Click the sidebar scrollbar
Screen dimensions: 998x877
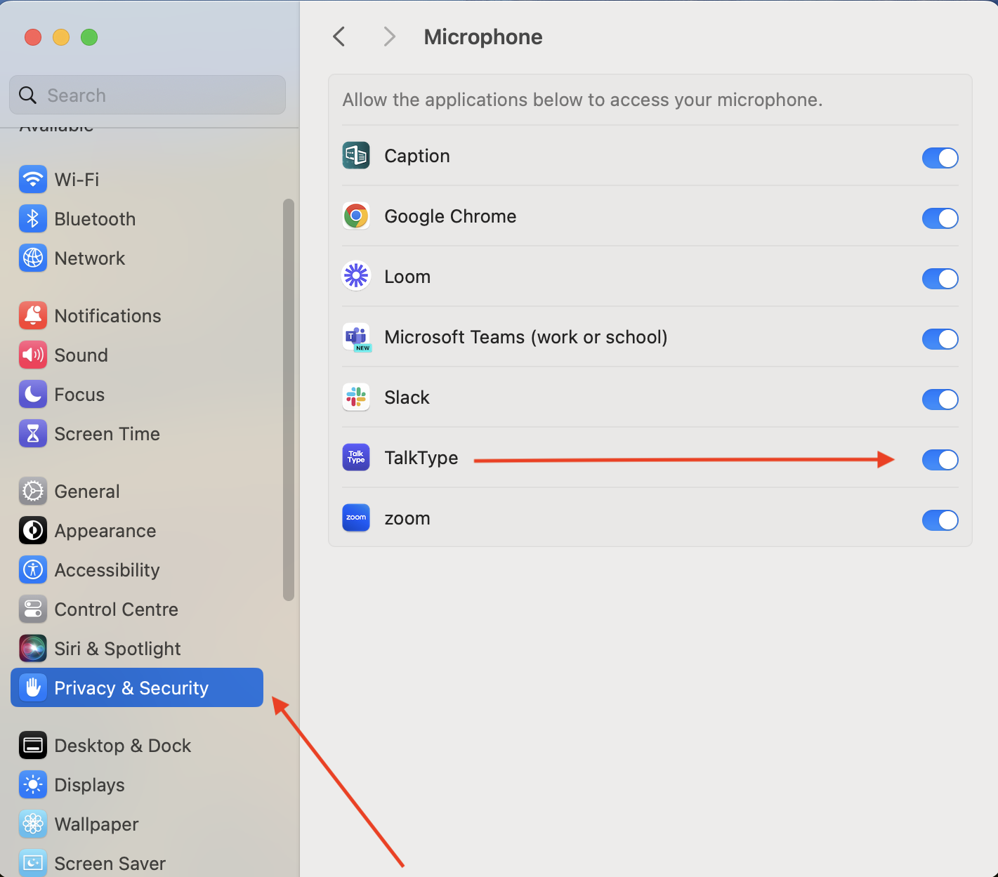[x=288, y=400]
